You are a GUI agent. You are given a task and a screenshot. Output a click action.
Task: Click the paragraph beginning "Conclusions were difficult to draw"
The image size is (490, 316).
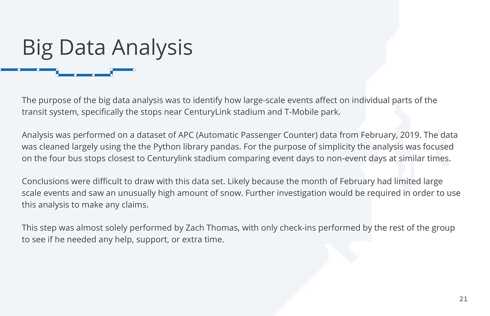point(241,193)
